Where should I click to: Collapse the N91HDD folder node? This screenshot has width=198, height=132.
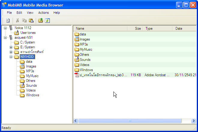11,57
